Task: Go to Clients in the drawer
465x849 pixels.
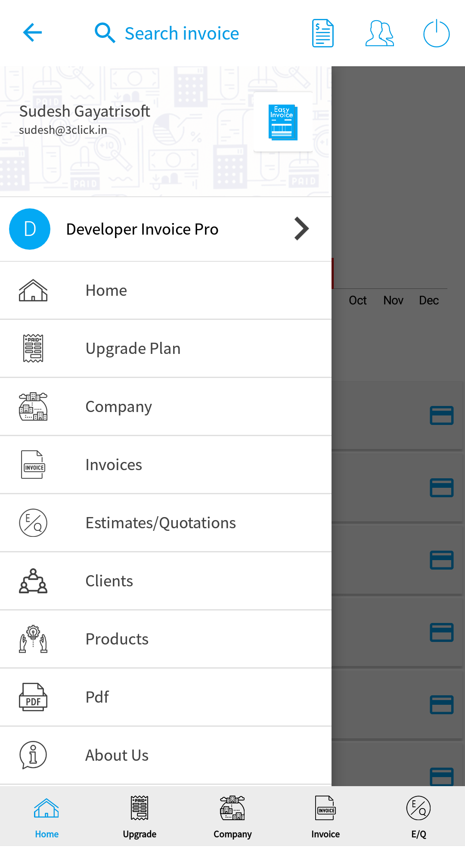Action: point(166,581)
